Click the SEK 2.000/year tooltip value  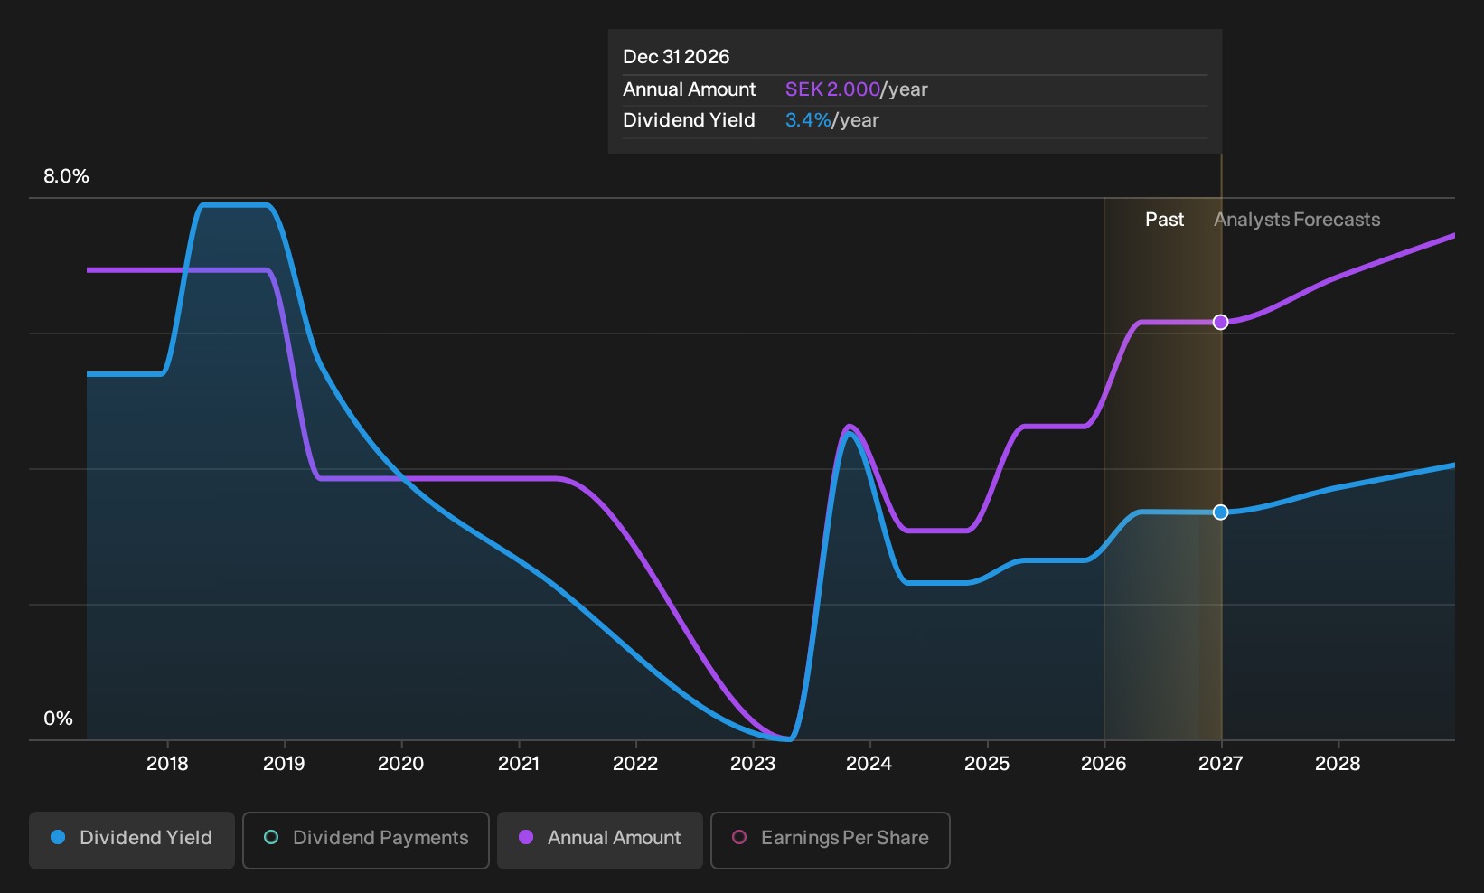coord(857,89)
